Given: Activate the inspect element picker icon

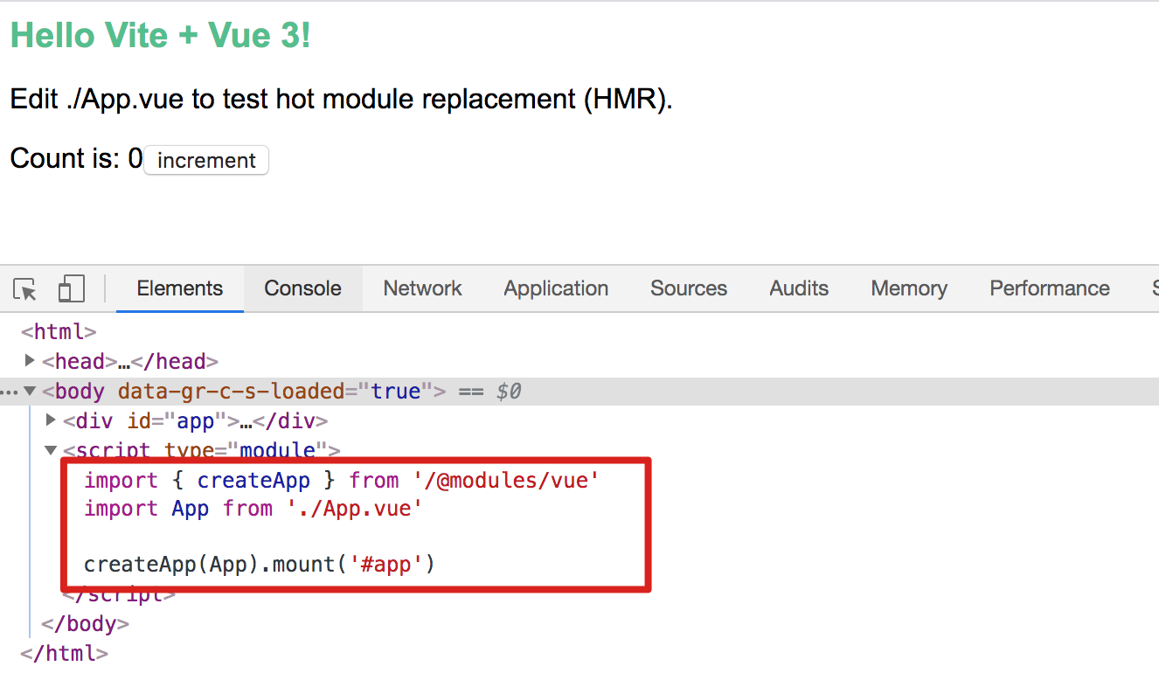Looking at the screenshot, I should pos(25,289).
